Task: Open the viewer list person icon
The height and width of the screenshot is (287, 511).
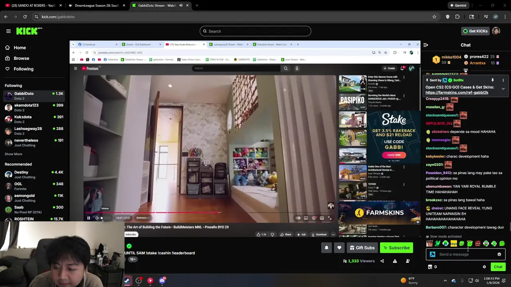Action: (x=408, y=261)
